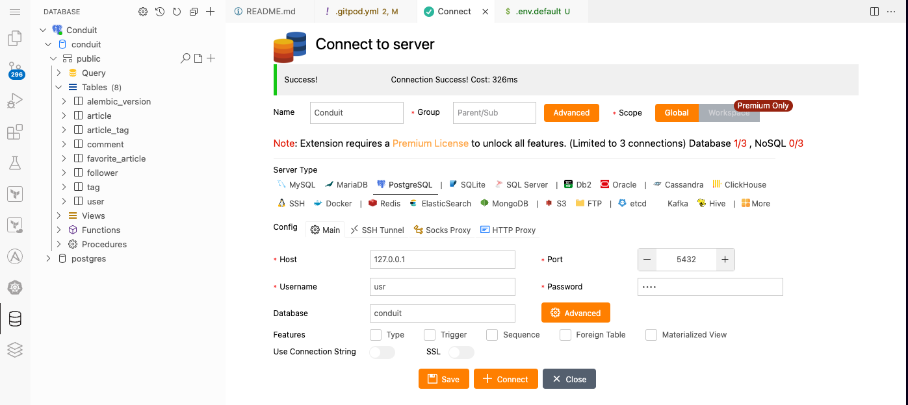The width and height of the screenshot is (908, 405).
Task: Collapse the Tables tree section
Action: coord(58,87)
